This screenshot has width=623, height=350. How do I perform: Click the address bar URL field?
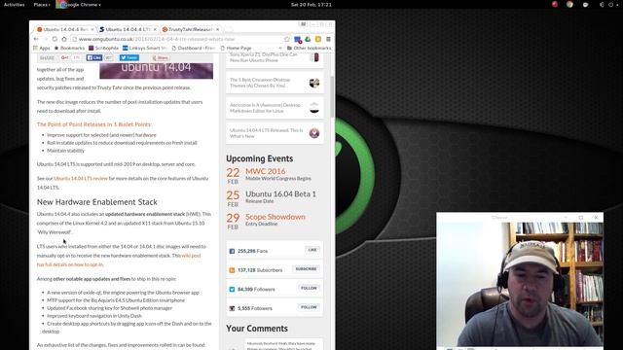point(180,39)
